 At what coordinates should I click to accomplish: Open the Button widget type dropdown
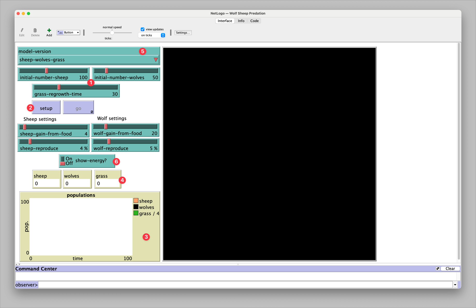tap(78, 32)
